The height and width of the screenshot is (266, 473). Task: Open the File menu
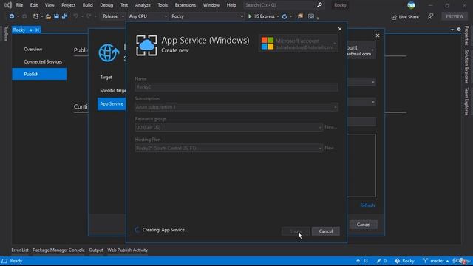[20, 5]
